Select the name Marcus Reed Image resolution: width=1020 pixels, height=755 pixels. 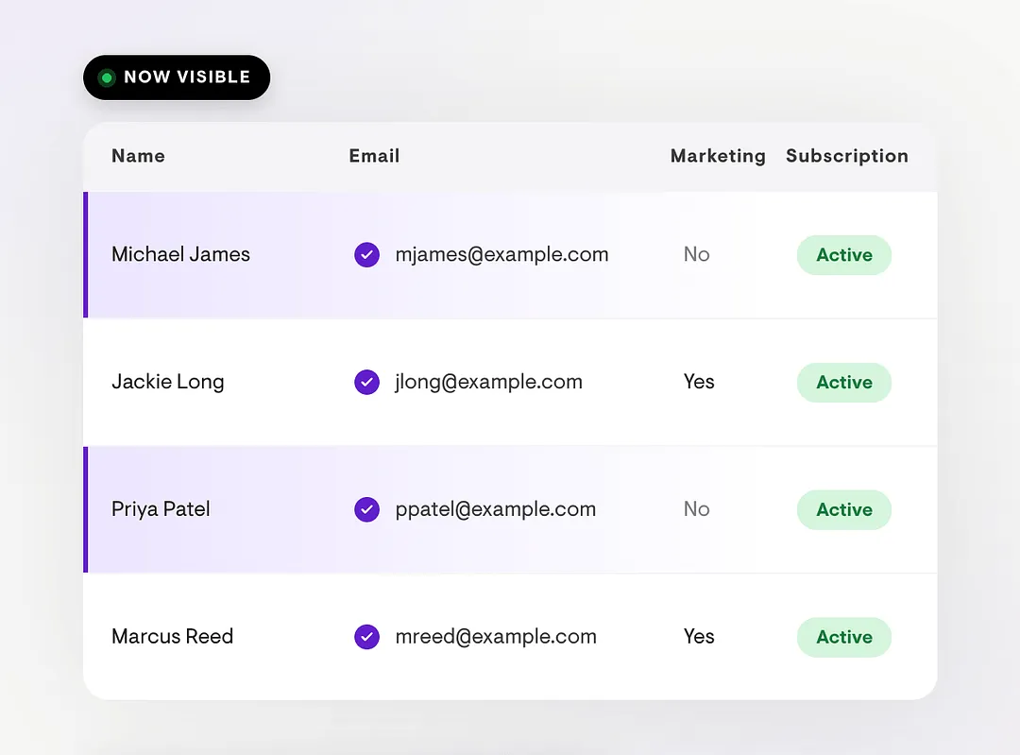[172, 636]
